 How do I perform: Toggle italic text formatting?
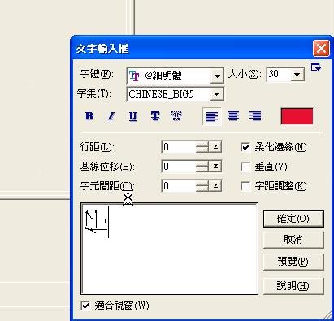coord(111,116)
